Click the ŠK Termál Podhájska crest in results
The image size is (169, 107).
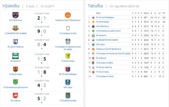tap(68, 69)
